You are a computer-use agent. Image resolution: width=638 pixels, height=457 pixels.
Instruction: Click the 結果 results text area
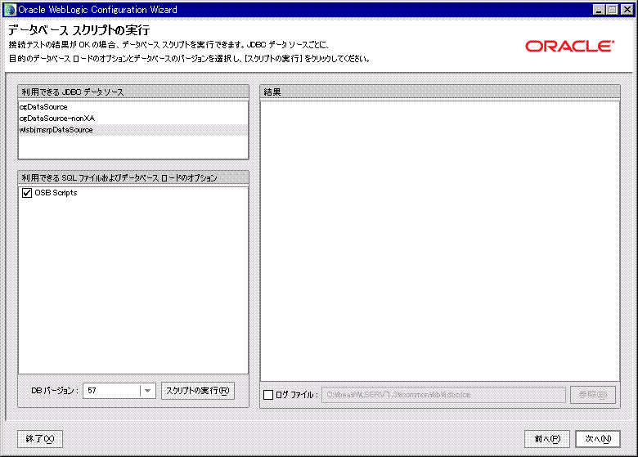[440, 240]
